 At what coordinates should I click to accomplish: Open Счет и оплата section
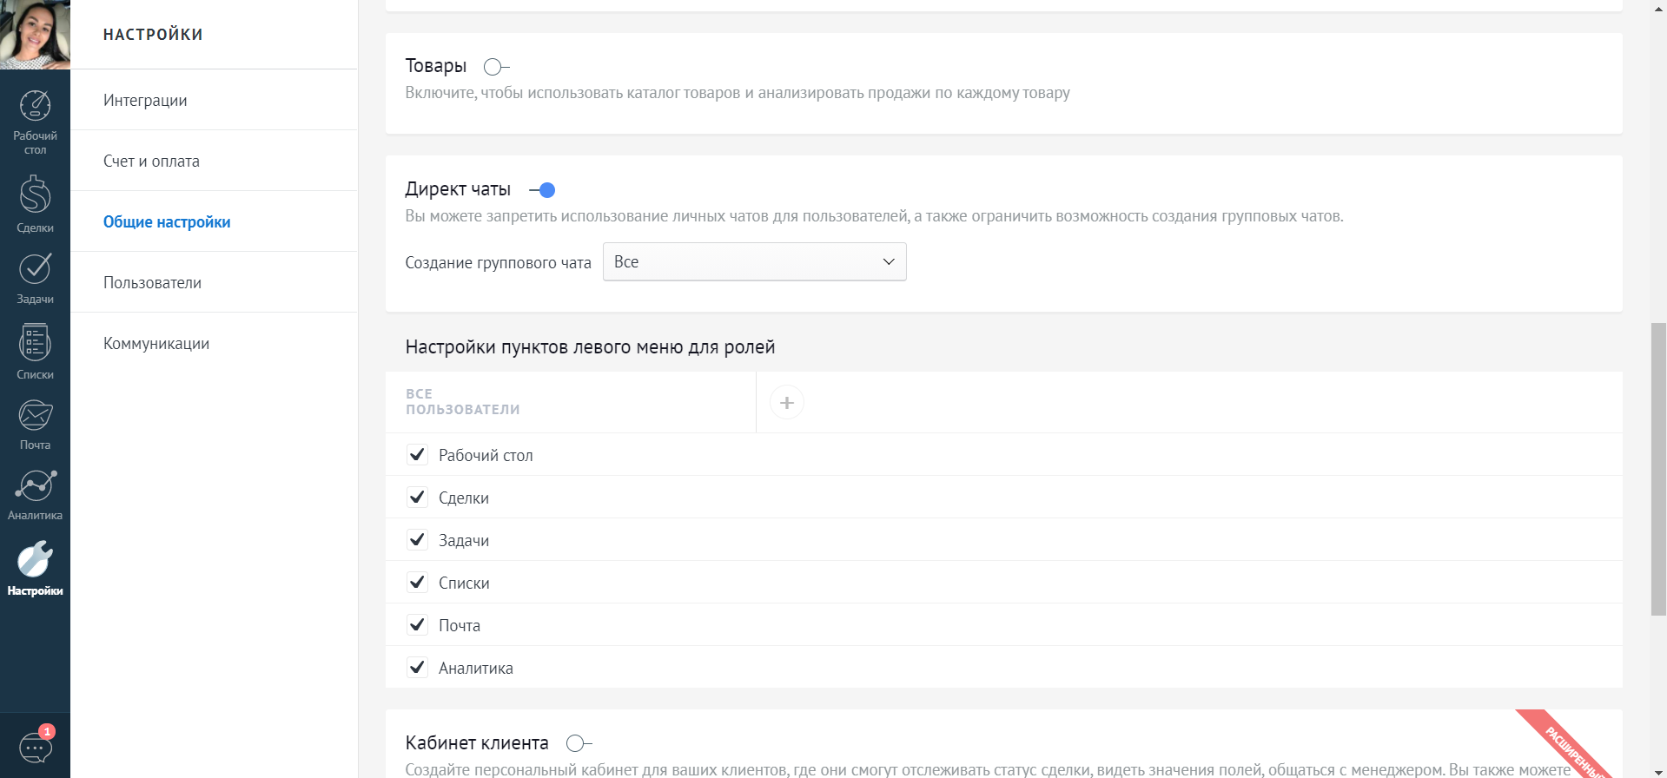click(151, 162)
